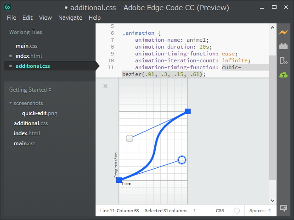Click the blue start point square of curve
This screenshot has width=294, height=220.
(119, 180)
